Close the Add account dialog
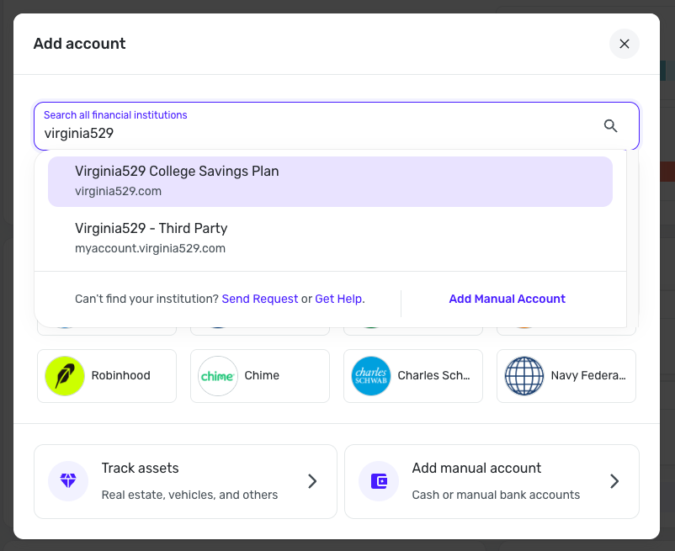Viewport: 675px width, 551px height. click(x=625, y=44)
